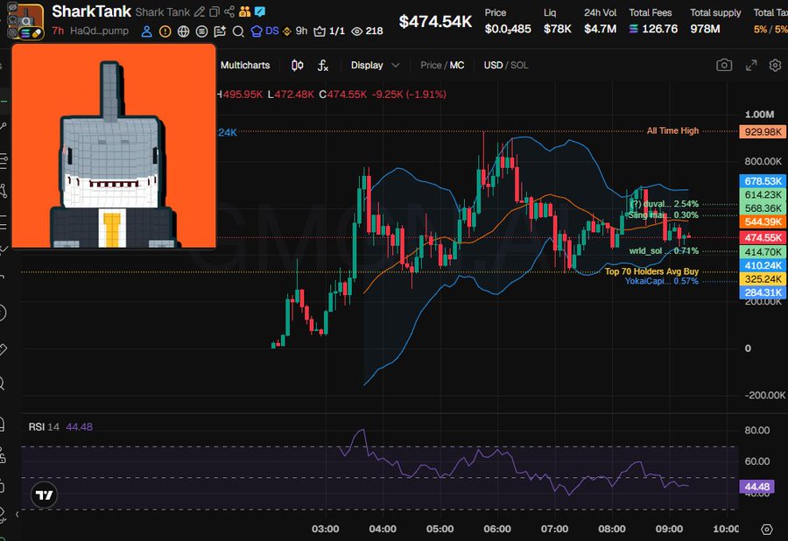This screenshot has width=788, height=541.
Task: Select SOL as chart currency
Action: [519, 66]
